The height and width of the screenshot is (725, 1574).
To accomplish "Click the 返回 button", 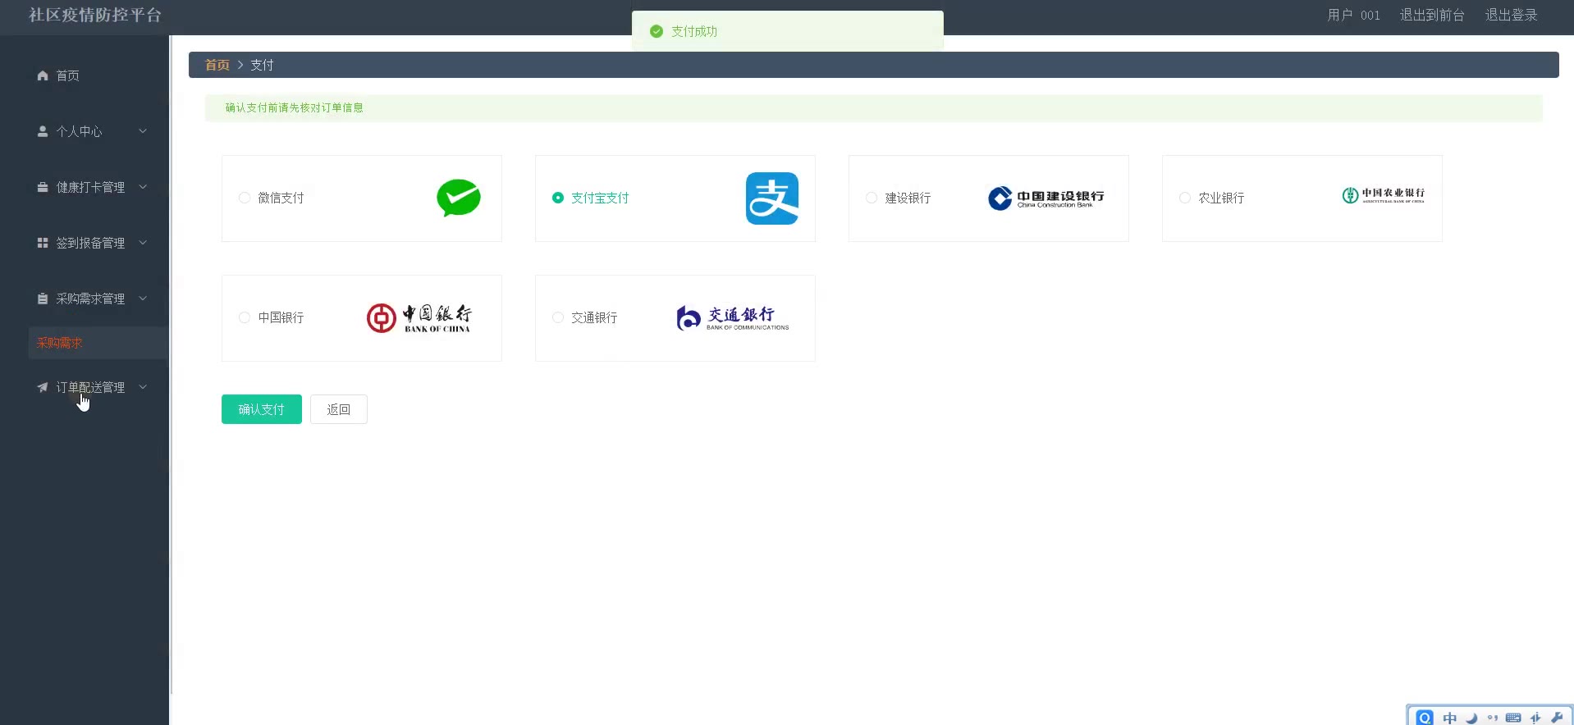I will pyautogui.click(x=339, y=409).
